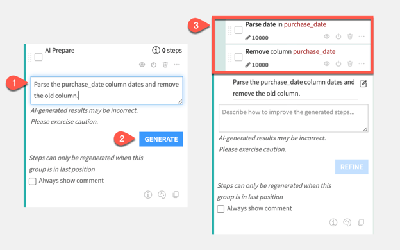The width and height of the screenshot is (400, 250).
Task: Click the color palette icon in left panel
Action: click(x=162, y=195)
